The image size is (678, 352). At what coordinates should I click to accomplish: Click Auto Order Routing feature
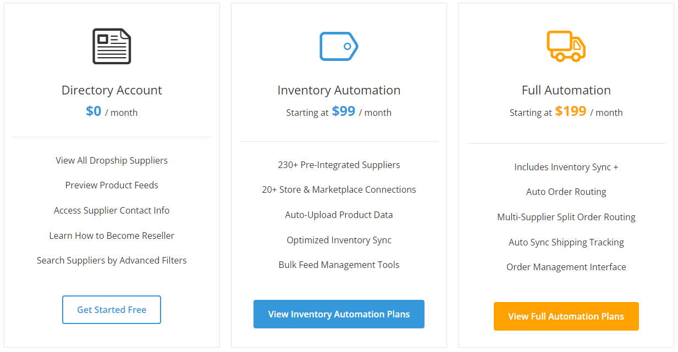click(x=566, y=192)
